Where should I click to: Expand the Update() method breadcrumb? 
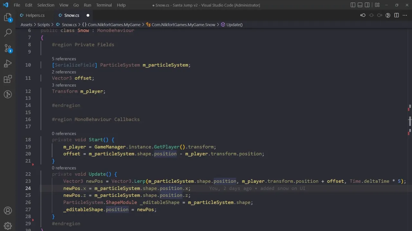click(231, 24)
